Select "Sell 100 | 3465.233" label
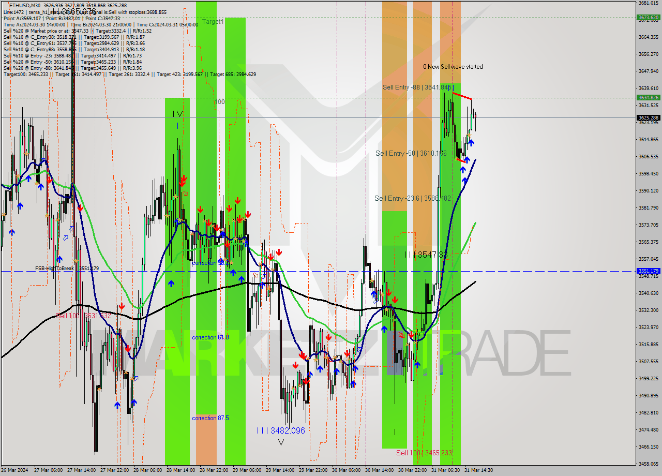 coord(424,453)
